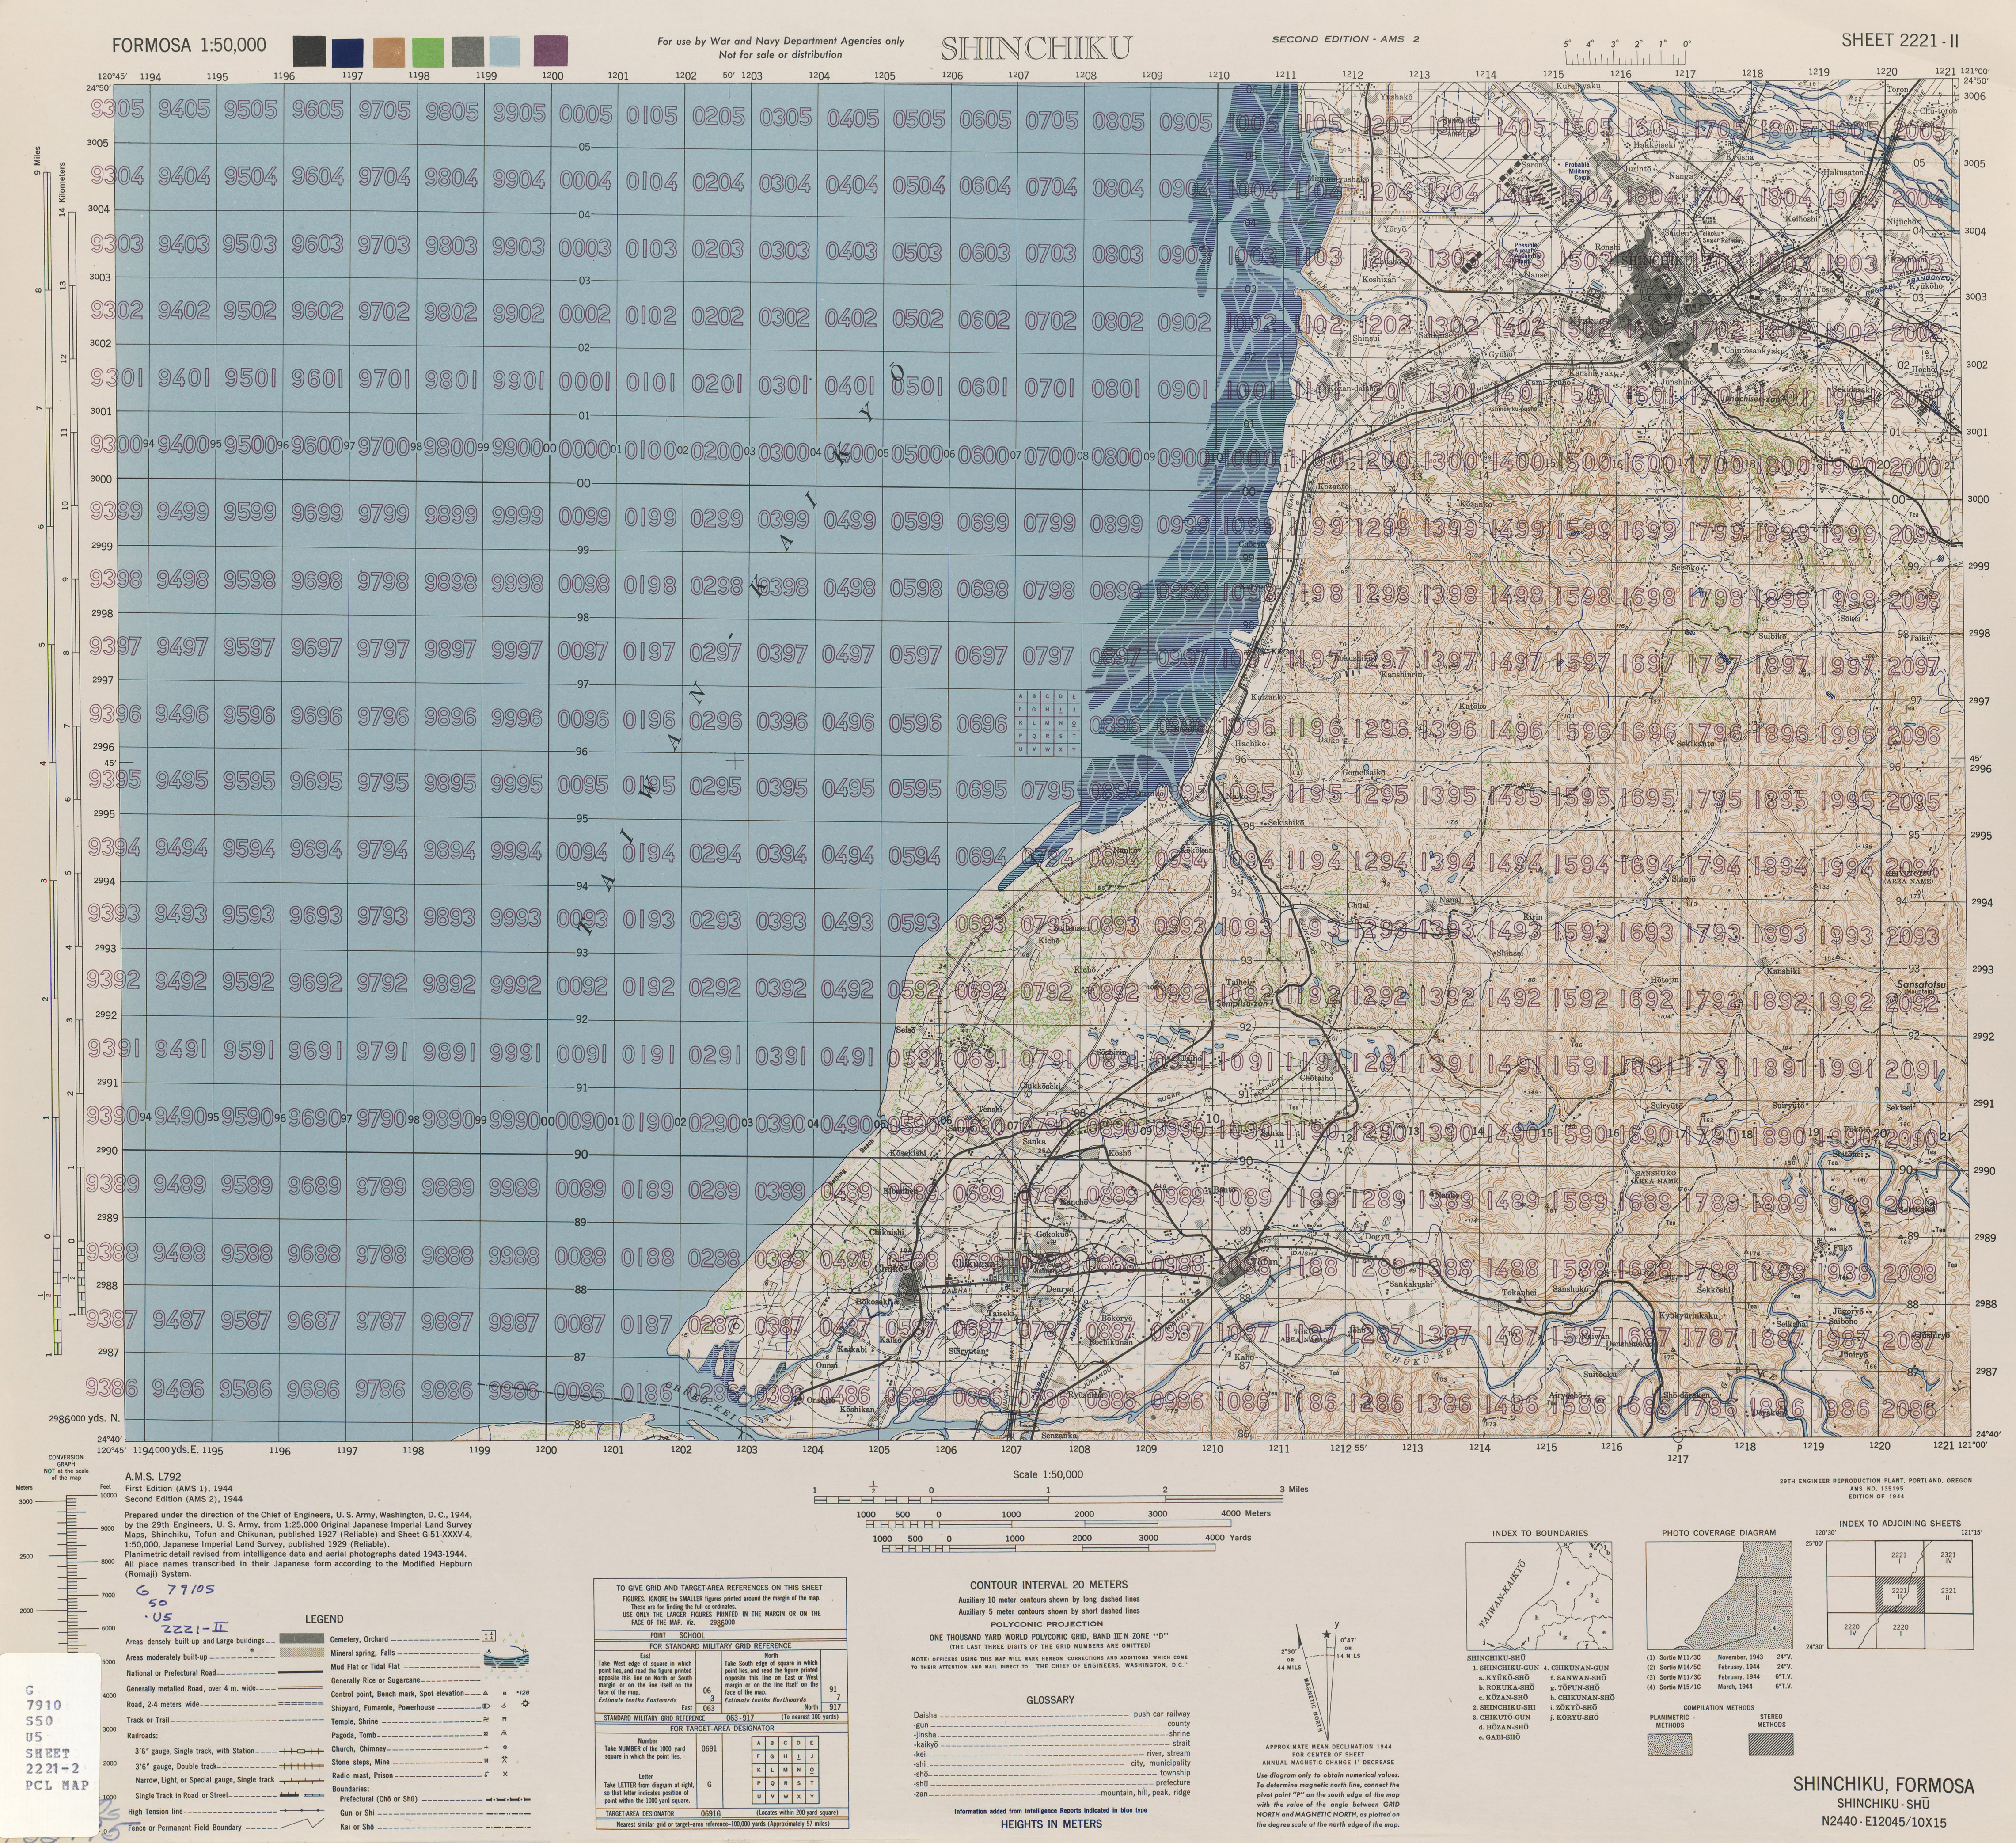Click letter G in target-area designator grid
Viewport: 2016px width, 1843px height.
click(772, 1756)
